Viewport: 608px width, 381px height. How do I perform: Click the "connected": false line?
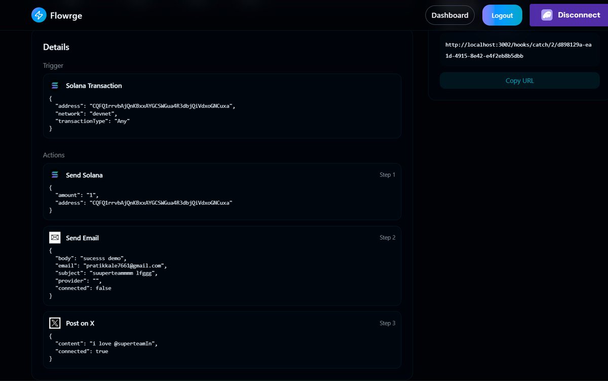coord(83,288)
